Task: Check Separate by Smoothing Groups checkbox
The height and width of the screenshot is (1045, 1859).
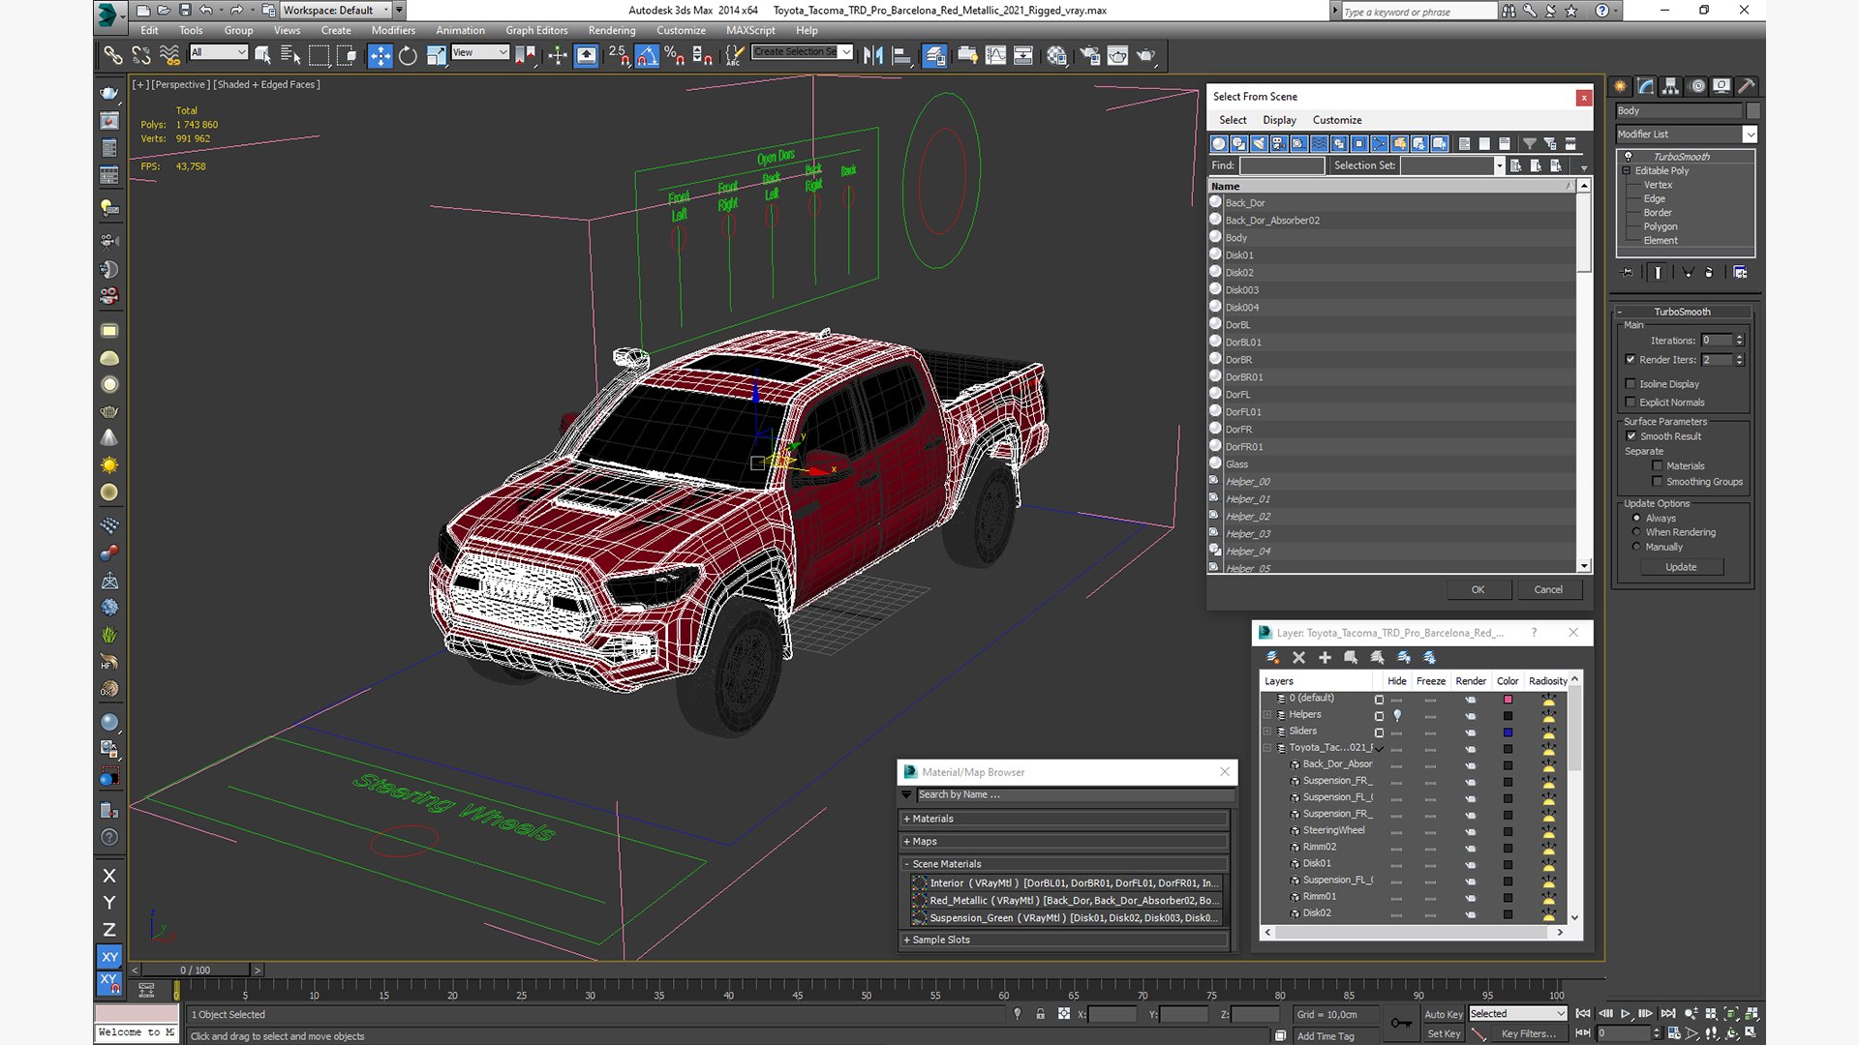Action: 1658,482
